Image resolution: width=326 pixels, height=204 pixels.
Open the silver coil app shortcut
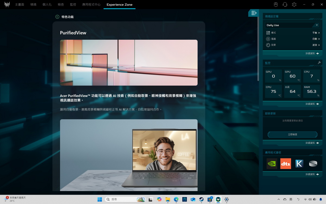[x=313, y=163]
